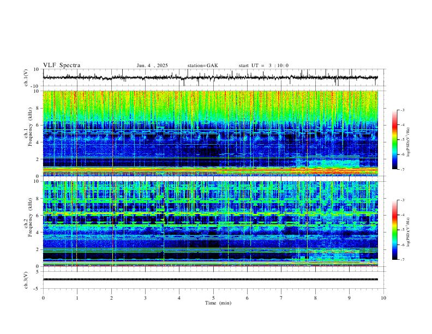Image resolution: width=432 pixels, height=334 pixels.
Task: Click the "ch.3(V)" axis label
Action: 26,280
